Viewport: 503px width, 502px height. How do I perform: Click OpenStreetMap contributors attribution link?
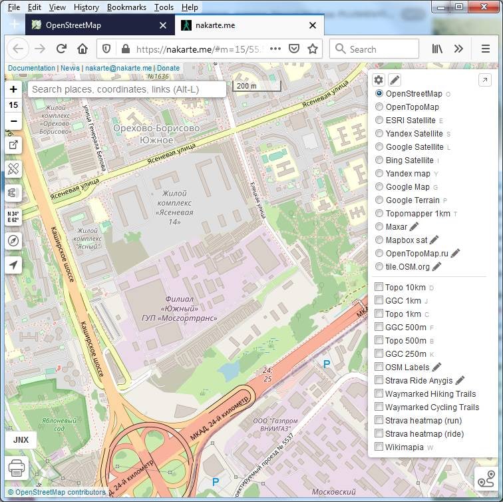pos(61,492)
